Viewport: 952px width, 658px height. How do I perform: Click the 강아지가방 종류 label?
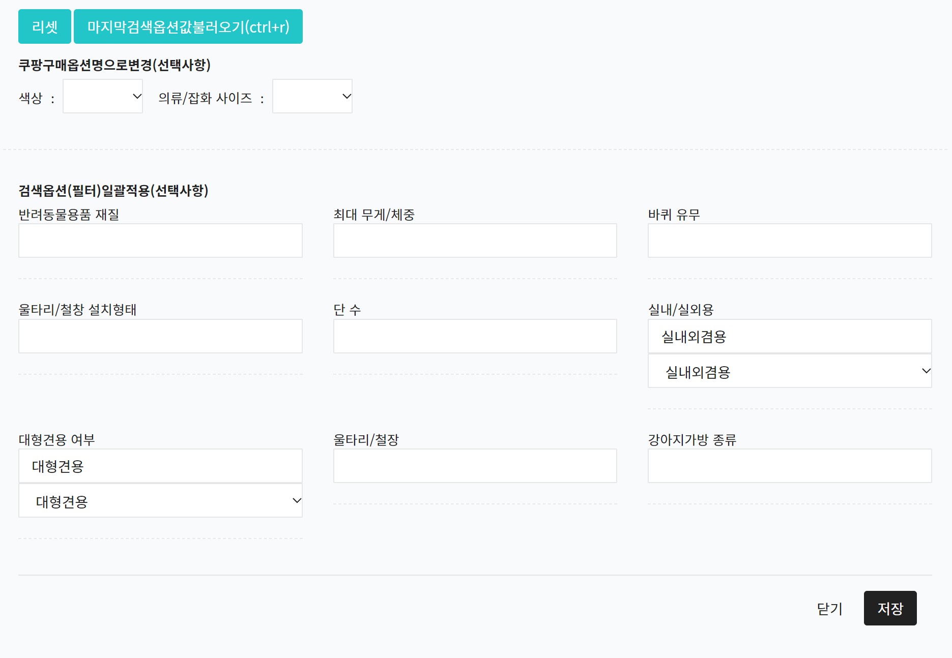[692, 439]
